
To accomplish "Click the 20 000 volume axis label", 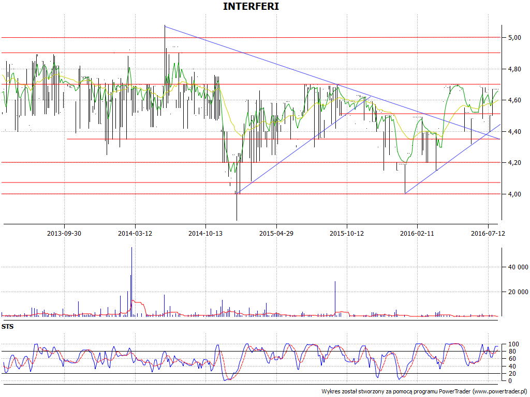I will click(518, 292).
